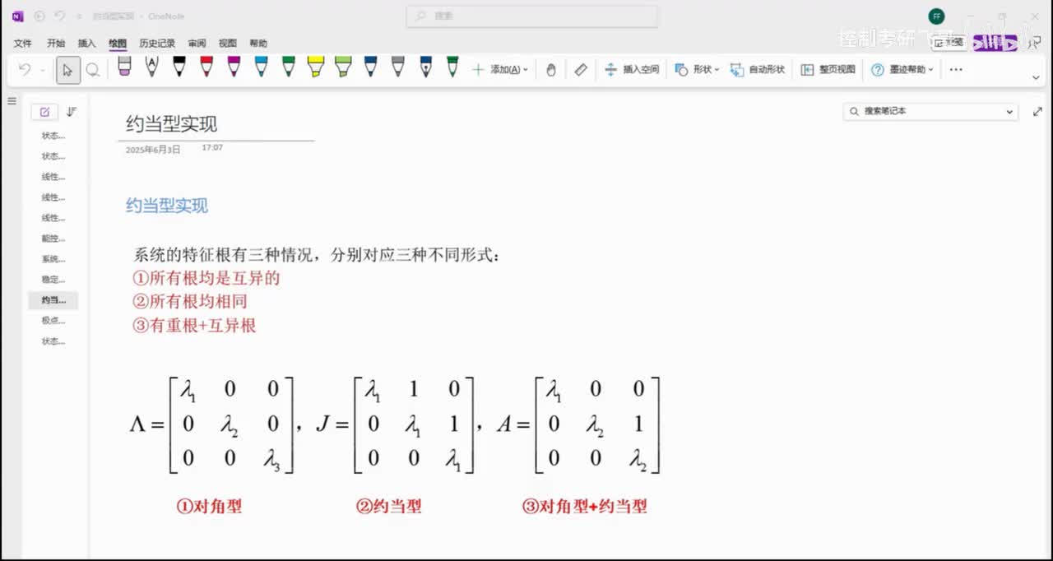The image size is (1053, 561).
Task: Choose the green pen beside the yellow highlighter
Action: (289, 67)
